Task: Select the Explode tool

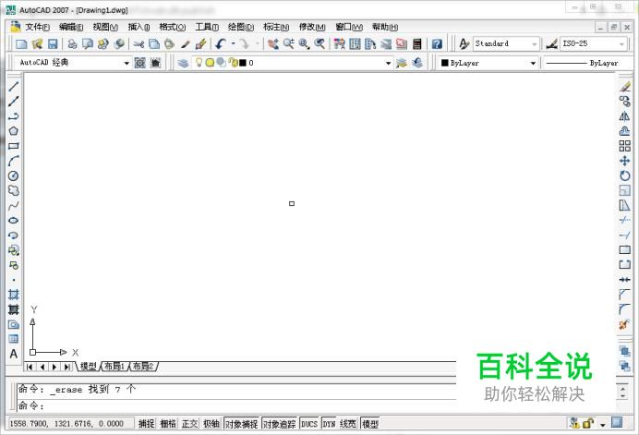Action: click(x=624, y=325)
